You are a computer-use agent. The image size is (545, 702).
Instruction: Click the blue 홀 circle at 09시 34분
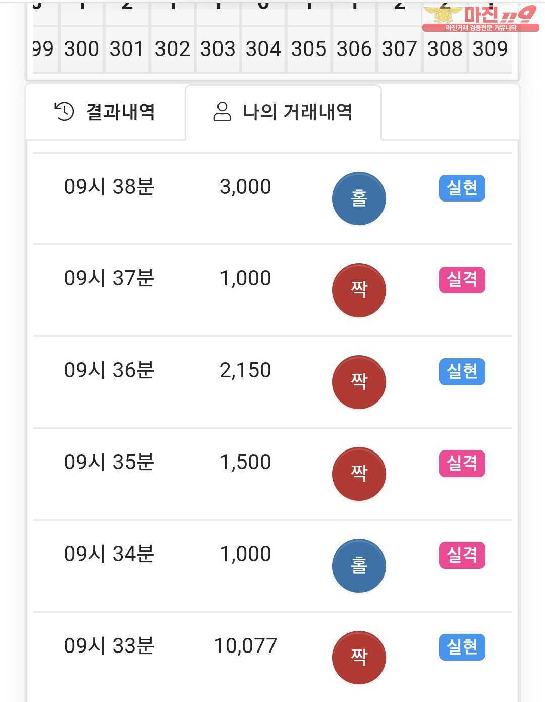click(x=359, y=566)
